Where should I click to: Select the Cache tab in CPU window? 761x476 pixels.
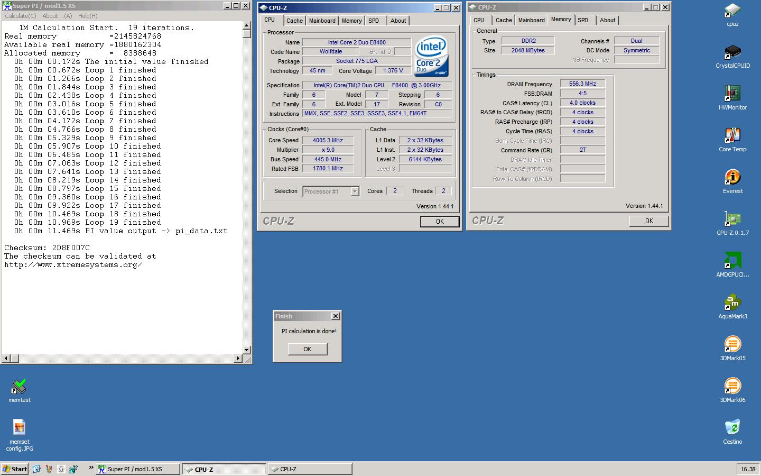coord(295,21)
